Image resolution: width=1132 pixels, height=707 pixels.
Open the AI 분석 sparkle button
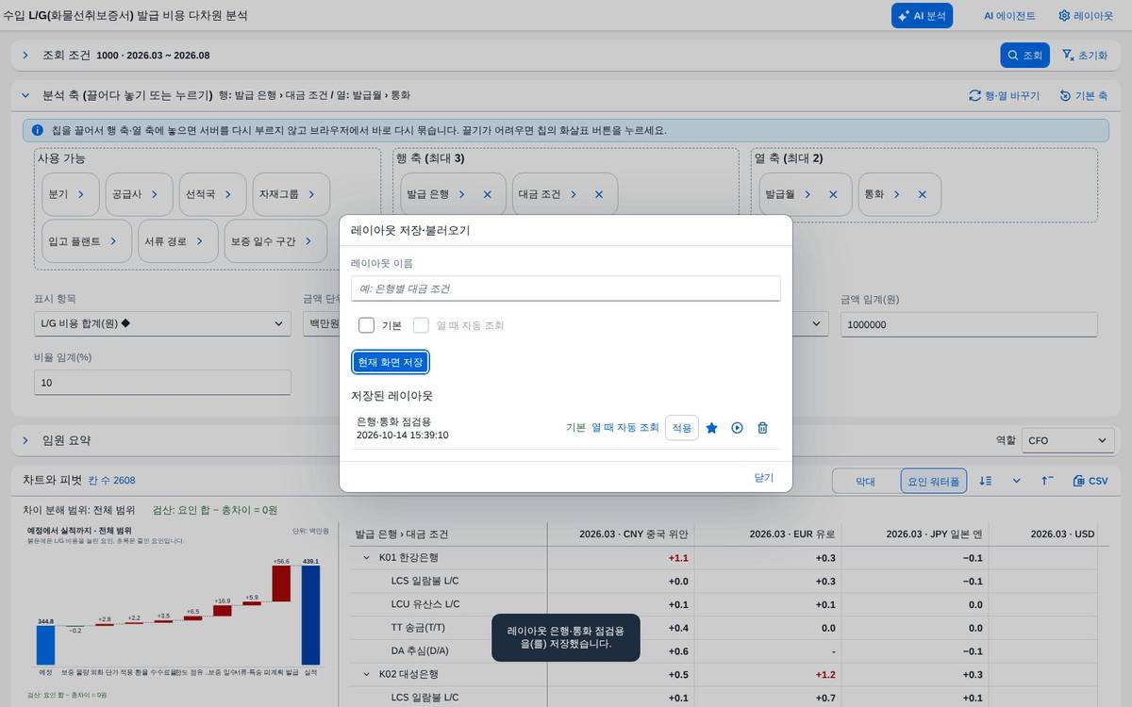pos(922,15)
